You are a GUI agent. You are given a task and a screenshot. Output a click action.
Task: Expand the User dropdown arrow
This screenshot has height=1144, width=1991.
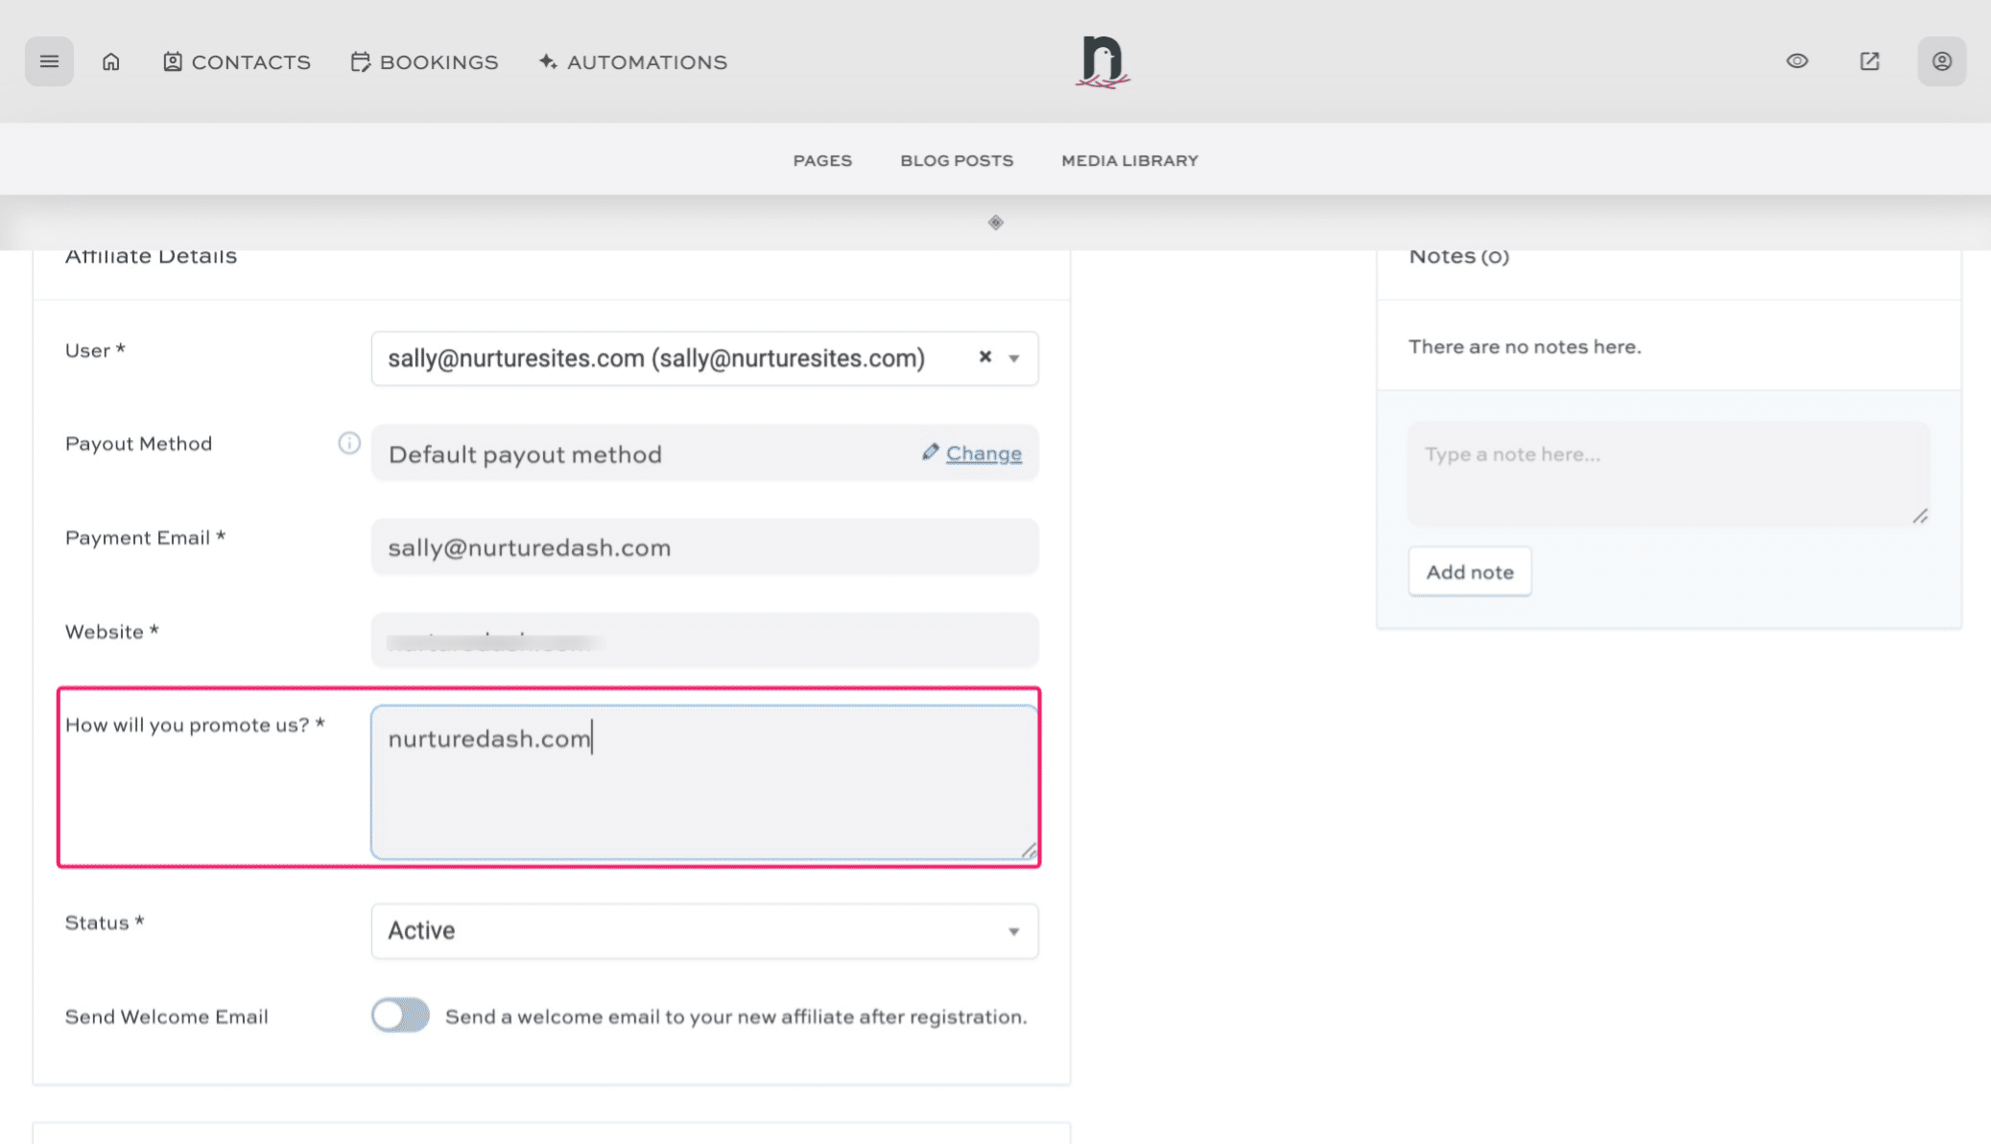(1014, 359)
